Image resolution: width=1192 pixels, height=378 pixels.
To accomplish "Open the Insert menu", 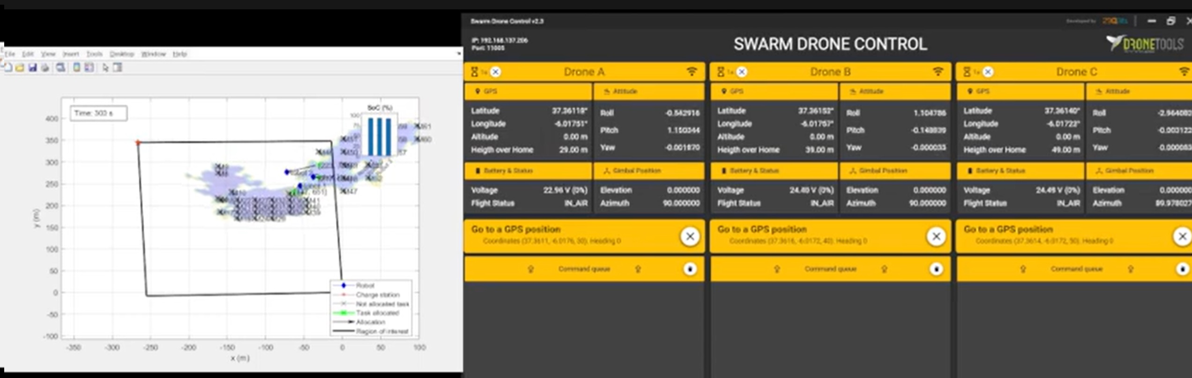I will coord(71,54).
